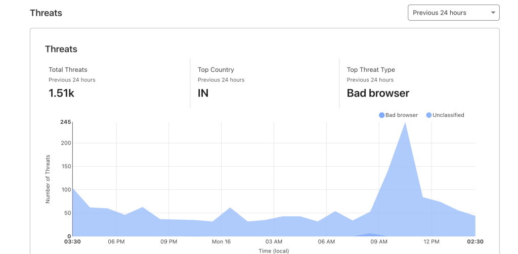Click the 1.51k total threats value
The image size is (518, 254).
pyautogui.click(x=61, y=93)
